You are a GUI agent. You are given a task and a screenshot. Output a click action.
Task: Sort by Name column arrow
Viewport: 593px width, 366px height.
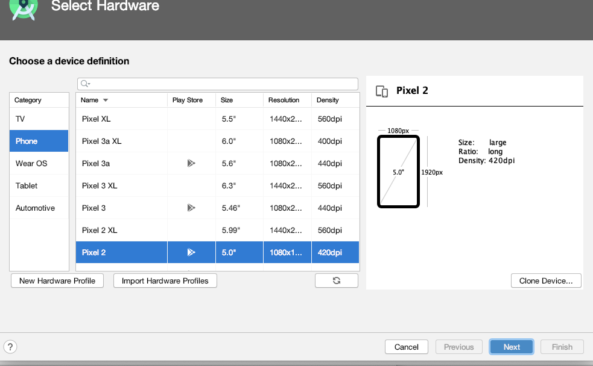pyautogui.click(x=106, y=100)
